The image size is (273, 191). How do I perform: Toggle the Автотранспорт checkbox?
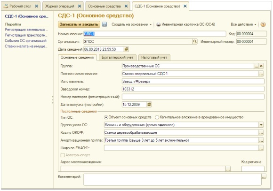point(63,155)
